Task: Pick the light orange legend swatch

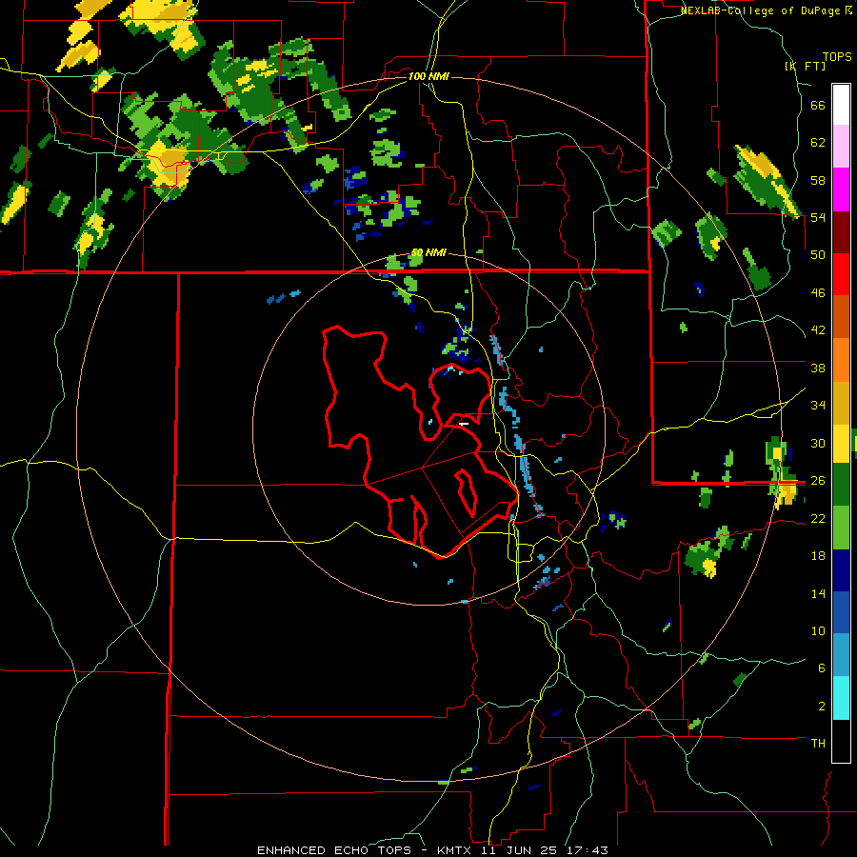Action: click(841, 360)
